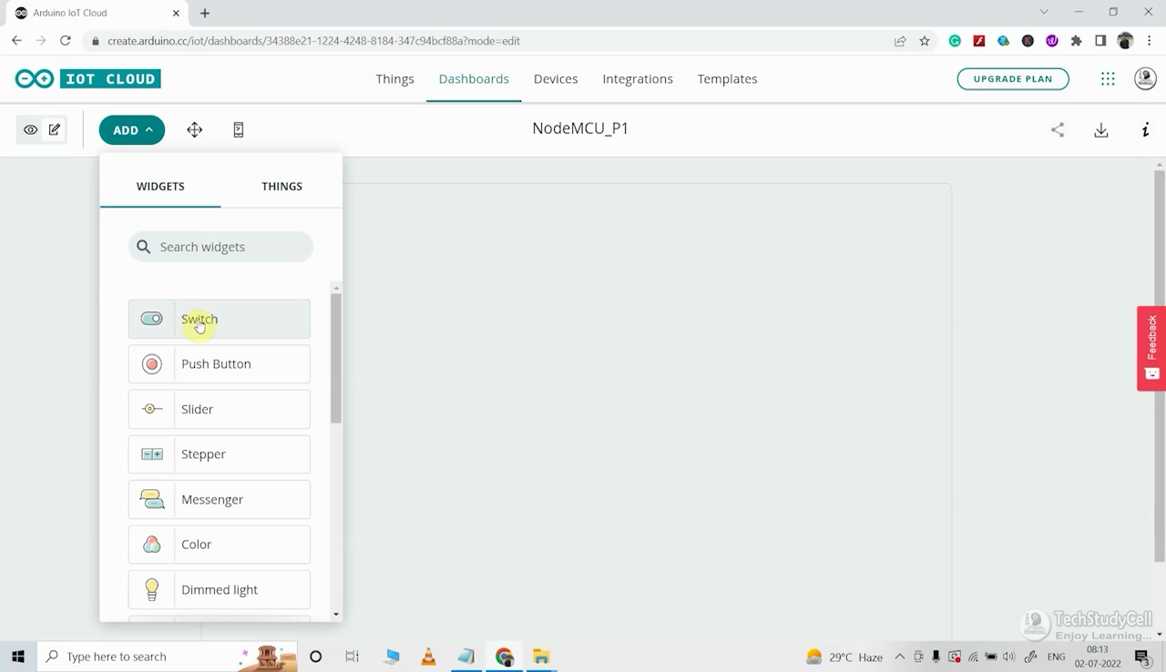This screenshot has width=1166, height=672.
Task: Click the UPGRADE PLAN button
Action: tap(1013, 78)
